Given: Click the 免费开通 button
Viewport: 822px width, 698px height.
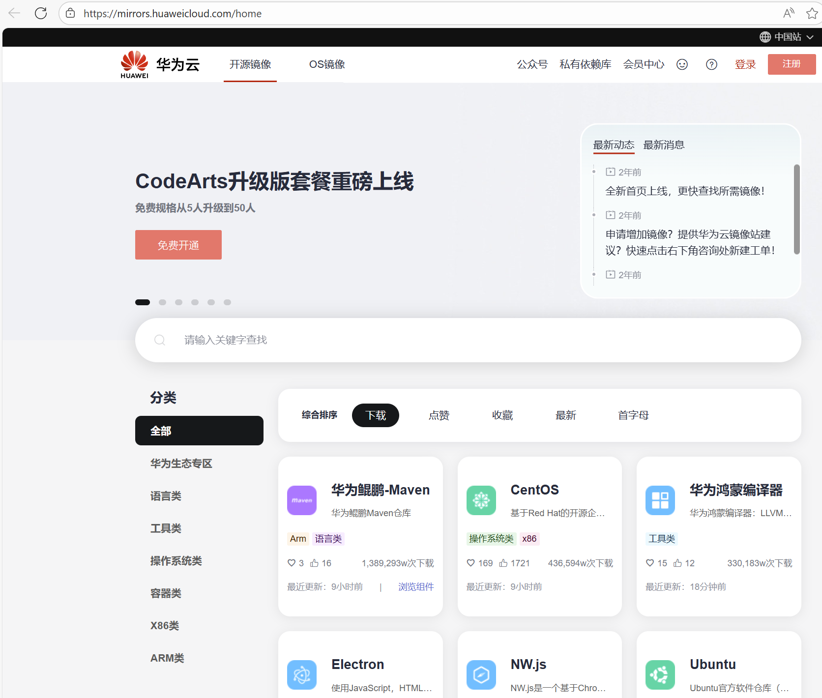Looking at the screenshot, I should coord(178,245).
